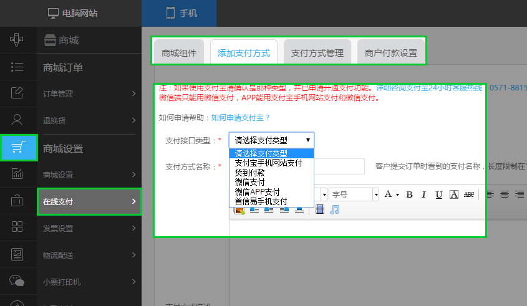Toggle bold text in editor toolbar
The height and width of the screenshot is (306, 527).
410,194
